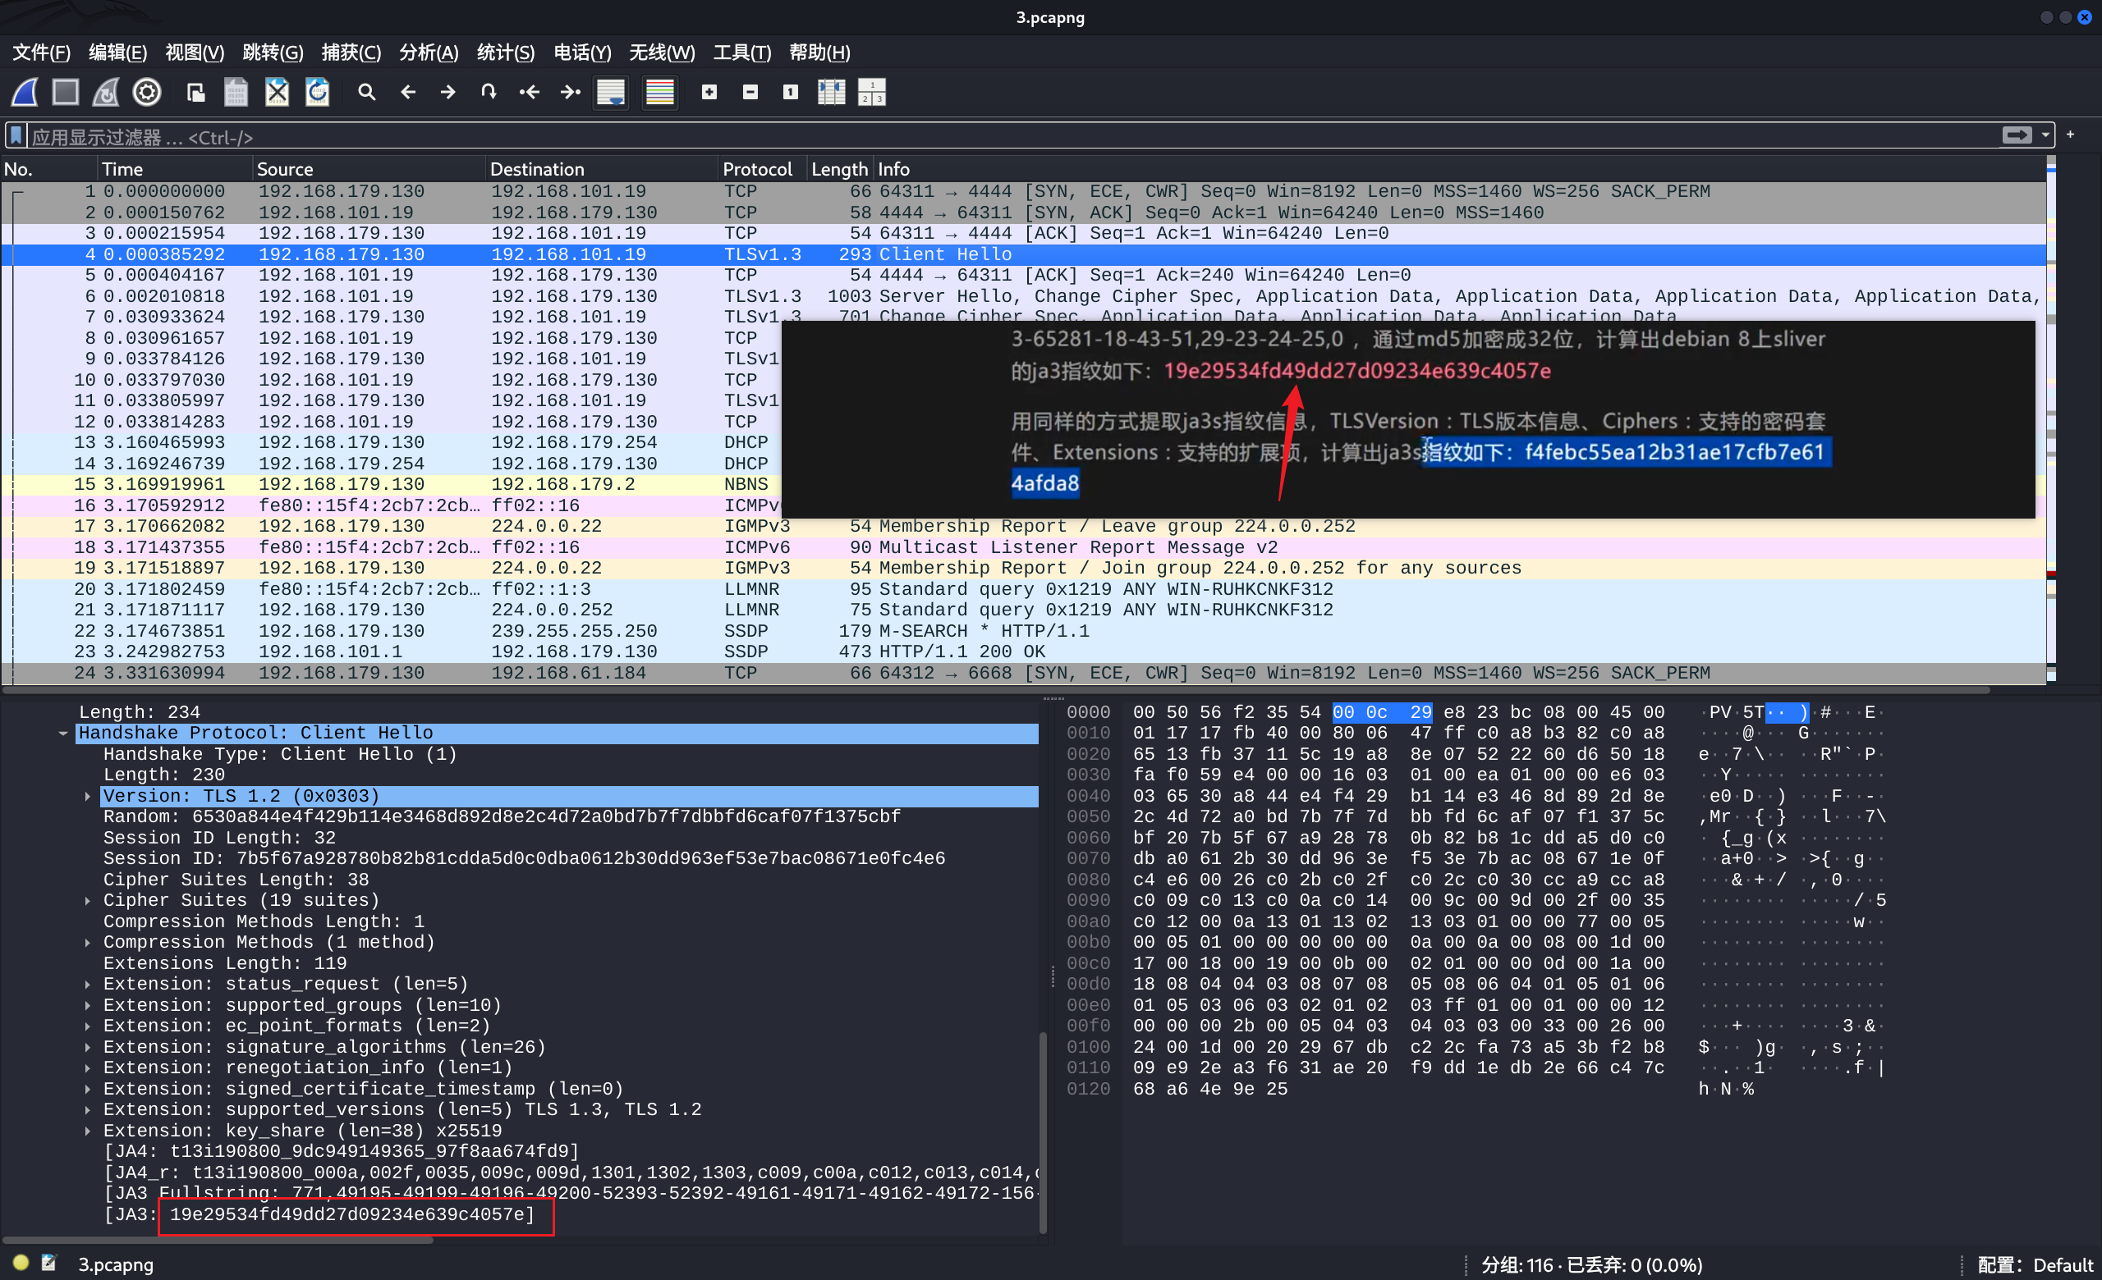Click the resize columns icon
Image resolution: width=2102 pixels, height=1280 pixels.
click(831, 92)
